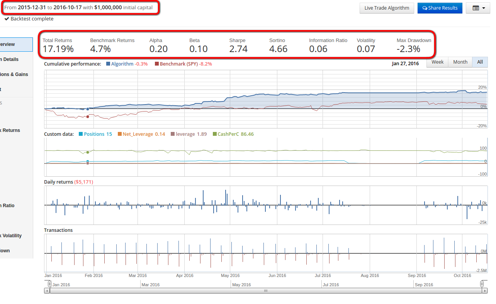Click the navigator scrollbar left arrow
The width and height of the screenshot is (496, 304).
coord(47,291)
